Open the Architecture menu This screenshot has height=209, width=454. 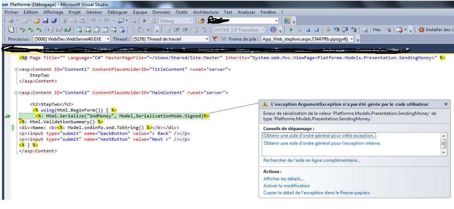point(206,12)
